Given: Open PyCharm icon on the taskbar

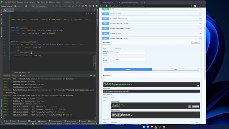Looking at the screenshot, I should (x=156, y=127).
